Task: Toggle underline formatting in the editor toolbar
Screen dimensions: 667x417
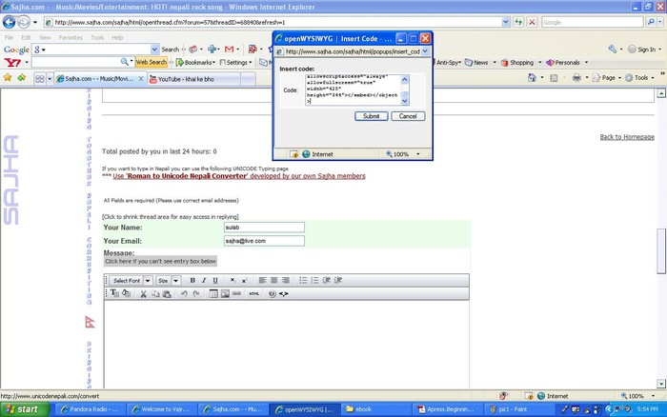Action: tap(215, 281)
